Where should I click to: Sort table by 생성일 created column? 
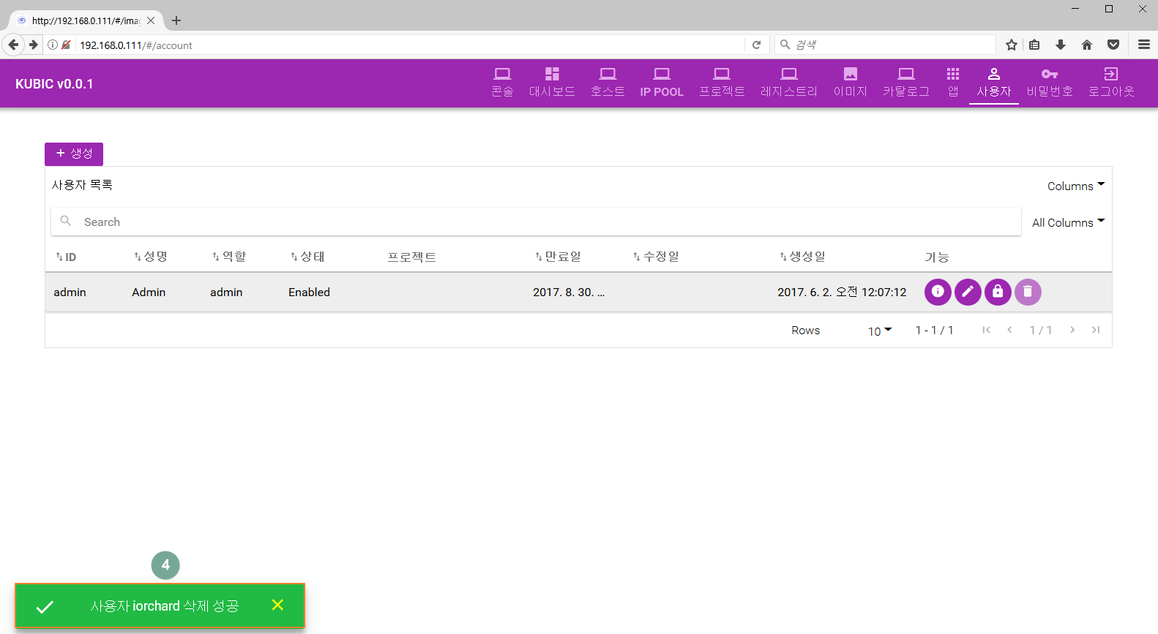coord(802,257)
